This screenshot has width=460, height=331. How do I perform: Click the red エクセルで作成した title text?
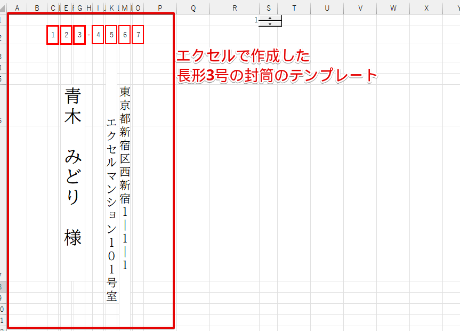(243, 56)
